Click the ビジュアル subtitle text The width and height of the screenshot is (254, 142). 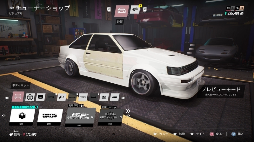coord(16,14)
